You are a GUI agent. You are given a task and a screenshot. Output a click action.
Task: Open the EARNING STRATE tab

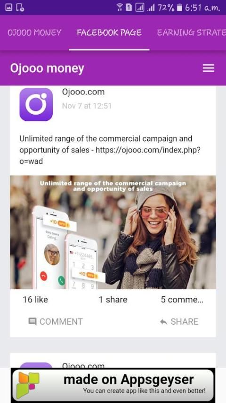[191, 33]
